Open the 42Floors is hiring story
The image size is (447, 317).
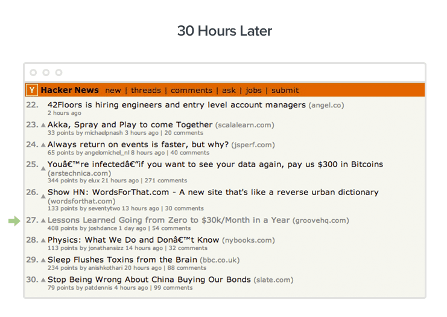click(x=177, y=105)
